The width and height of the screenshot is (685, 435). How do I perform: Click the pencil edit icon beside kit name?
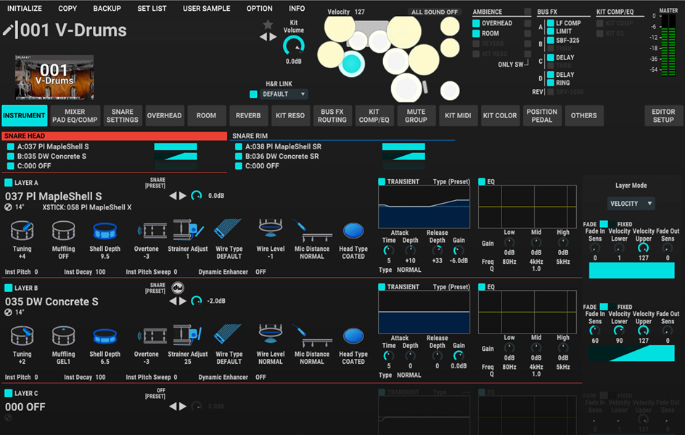pyautogui.click(x=9, y=30)
